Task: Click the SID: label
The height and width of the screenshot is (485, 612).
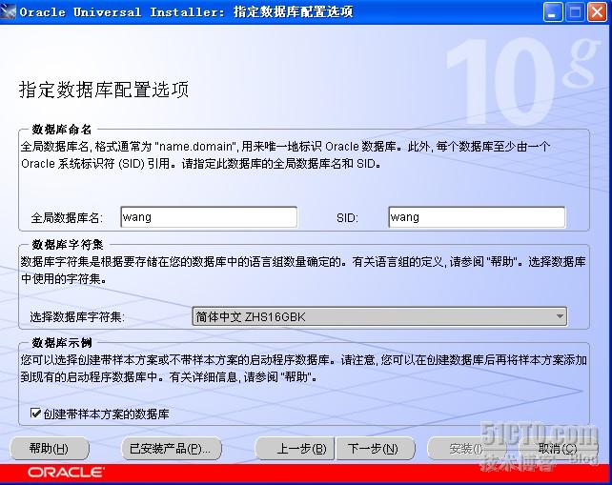Action: click(x=347, y=217)
